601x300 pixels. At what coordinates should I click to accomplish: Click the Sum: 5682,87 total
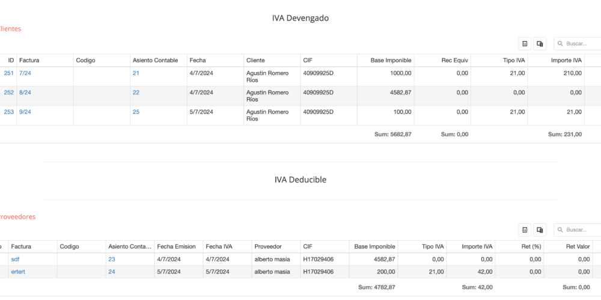click(x=393, y=134)
